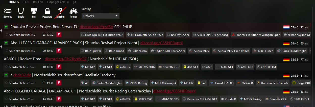Select 4C car
315x107 pixels.
click(x=85, y=83)
